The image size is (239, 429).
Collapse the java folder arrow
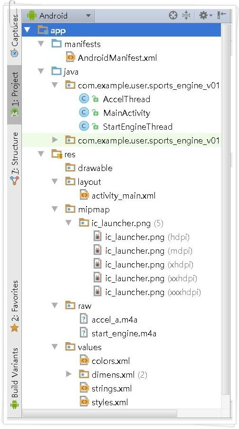coord(41,71)
